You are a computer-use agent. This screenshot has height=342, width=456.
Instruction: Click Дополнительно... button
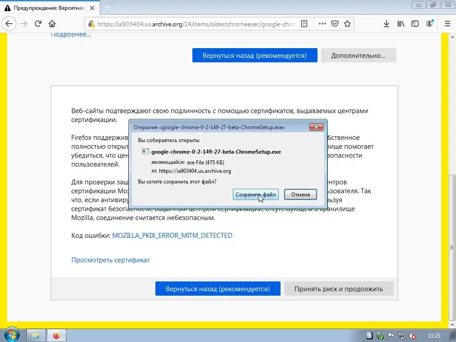pos(358,55)
